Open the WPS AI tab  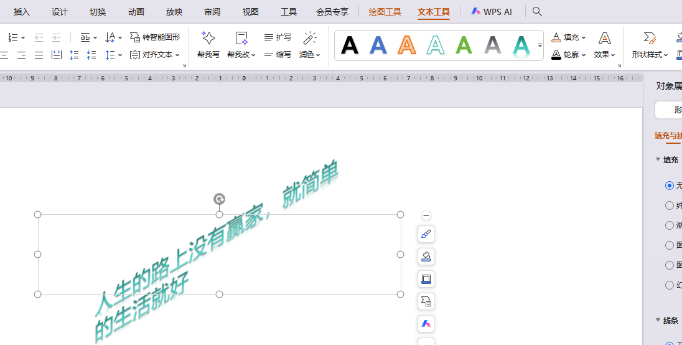pyautogui.click(x=492, y=12)
